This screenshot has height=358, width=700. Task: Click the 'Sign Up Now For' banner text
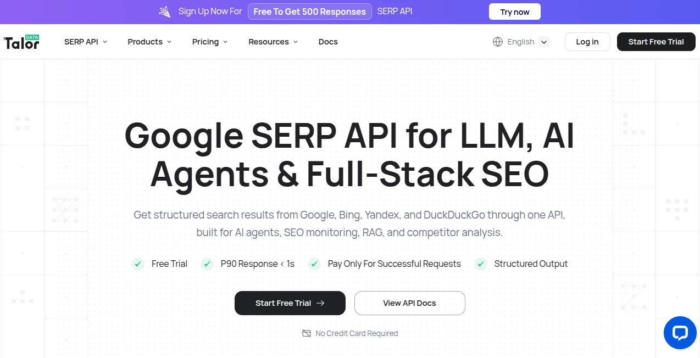pos(210,12)
